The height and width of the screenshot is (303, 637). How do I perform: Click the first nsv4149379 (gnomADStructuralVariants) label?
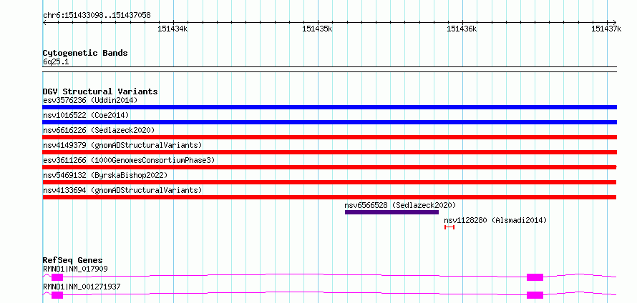tap(122, 145)
